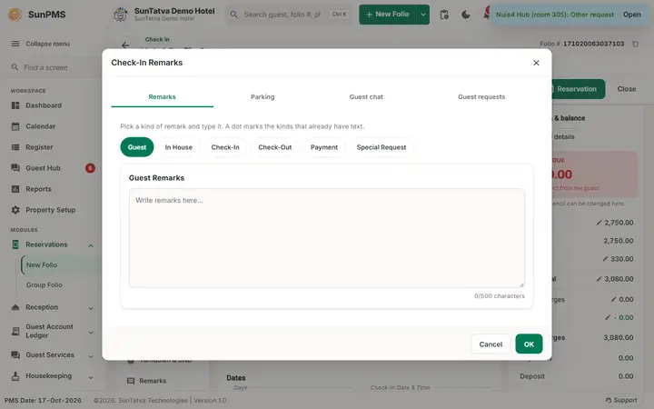Click the PMS Date: 17-Oct-2026 text
The width and height of the screenshot is (654, 409).
tap(43, 400)
